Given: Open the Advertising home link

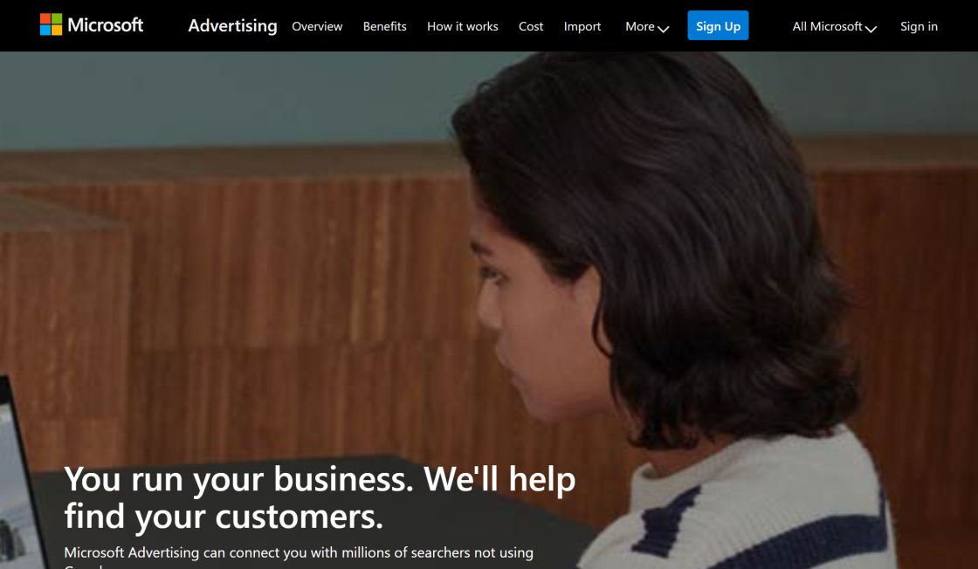Looking at the screenshot, I should (x=232, y=25).
